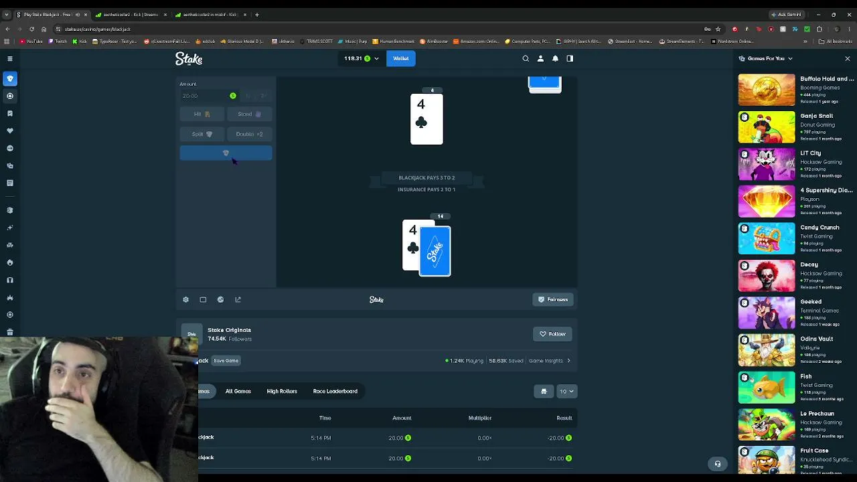This screenshot has height=482, width=857.
Task: Open the Wallet
Action: click(400, 59)
